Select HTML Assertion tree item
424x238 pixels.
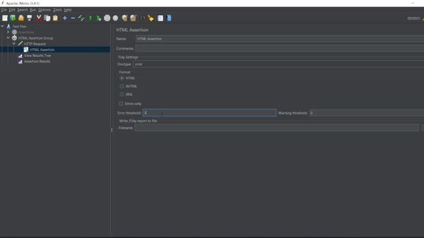click(x=42, y=50)
